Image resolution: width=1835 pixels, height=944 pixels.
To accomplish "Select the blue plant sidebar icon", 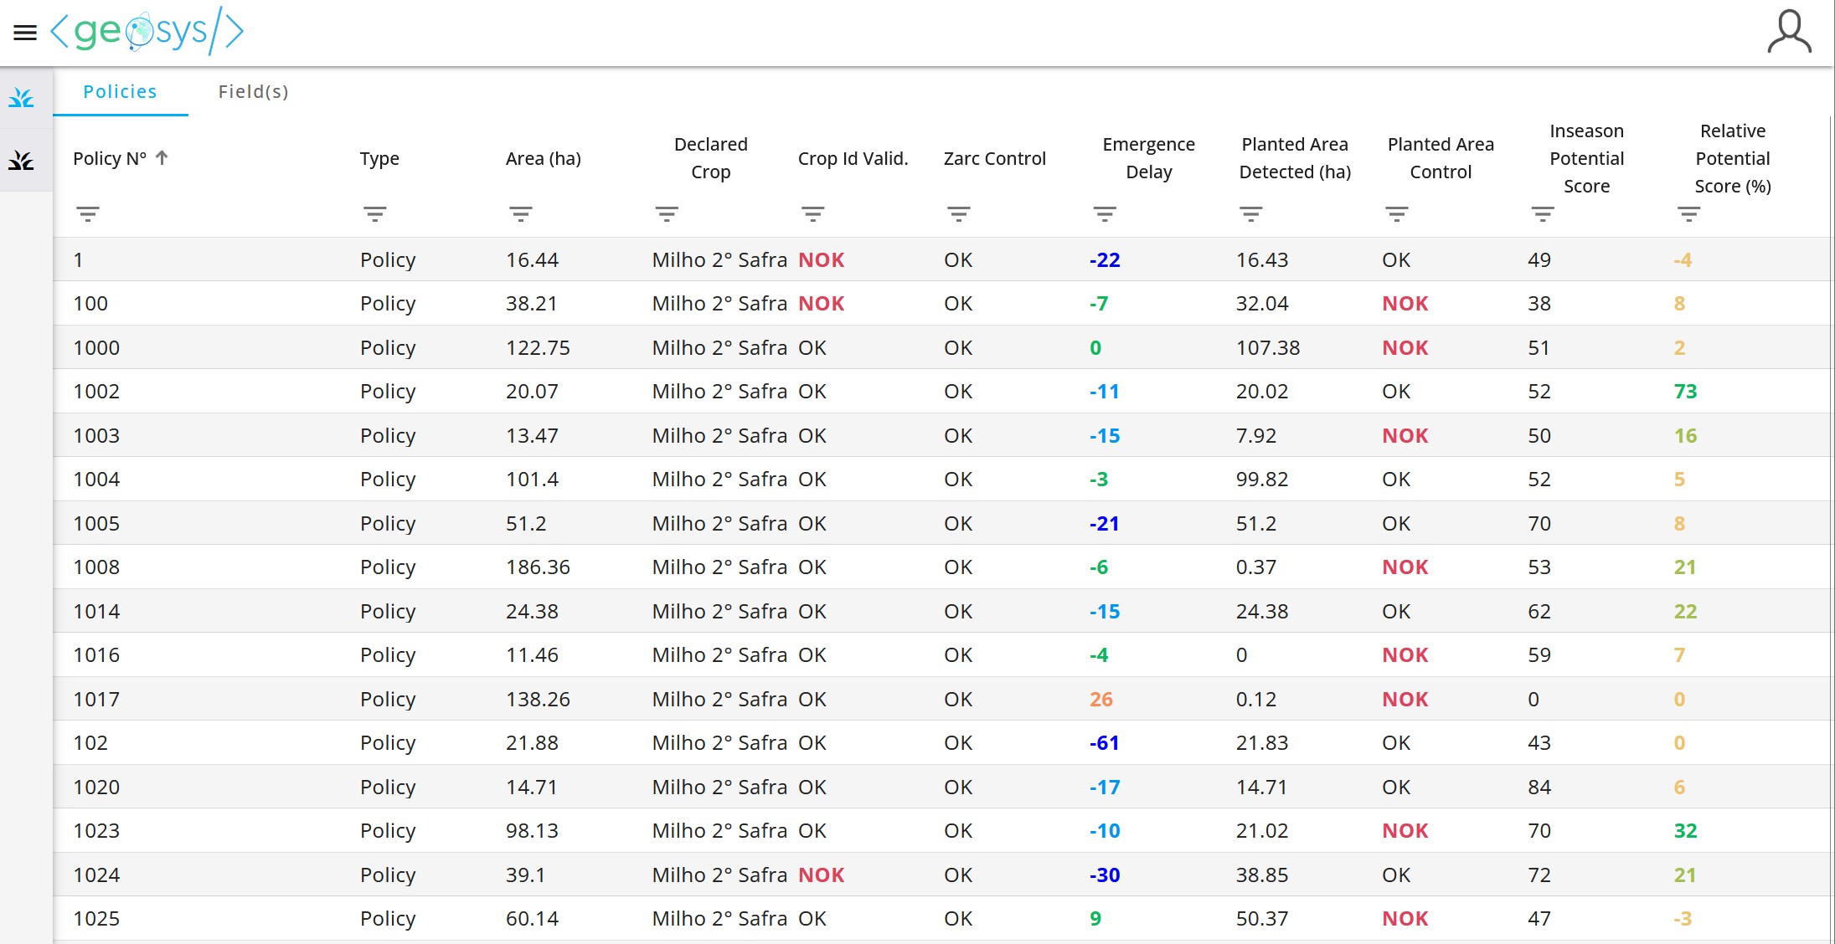I will pos(22,99).
